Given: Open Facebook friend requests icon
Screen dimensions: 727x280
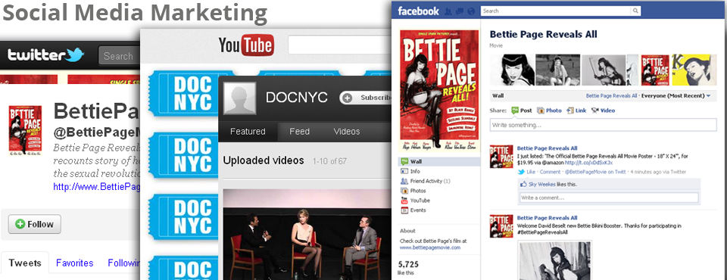Looking at the screenshot, I should point(448,11).
